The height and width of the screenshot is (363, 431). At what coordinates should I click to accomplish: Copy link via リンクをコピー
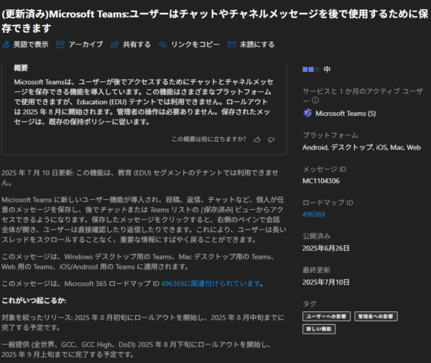[x=195, y=45]
